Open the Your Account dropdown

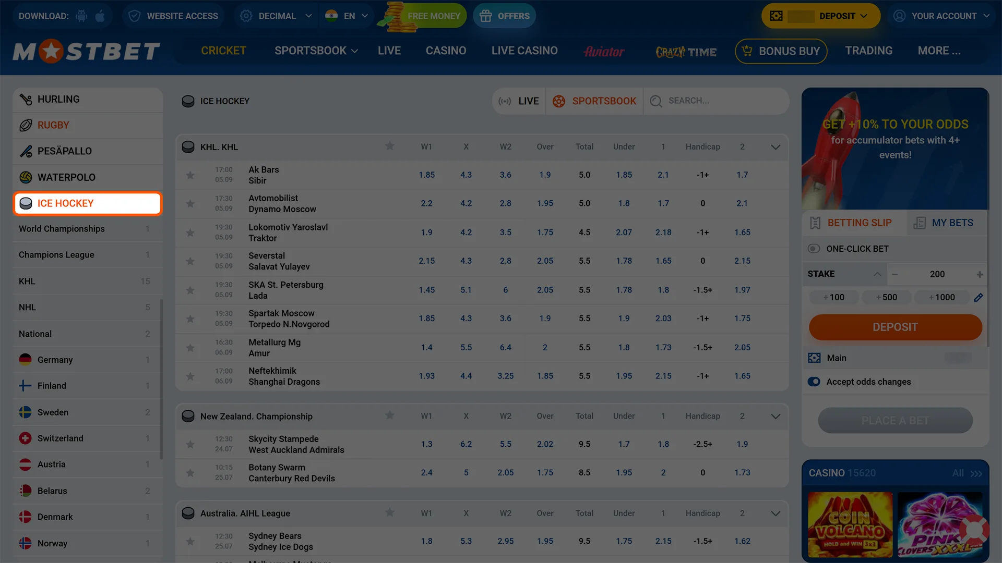click(x=941, y=16)
